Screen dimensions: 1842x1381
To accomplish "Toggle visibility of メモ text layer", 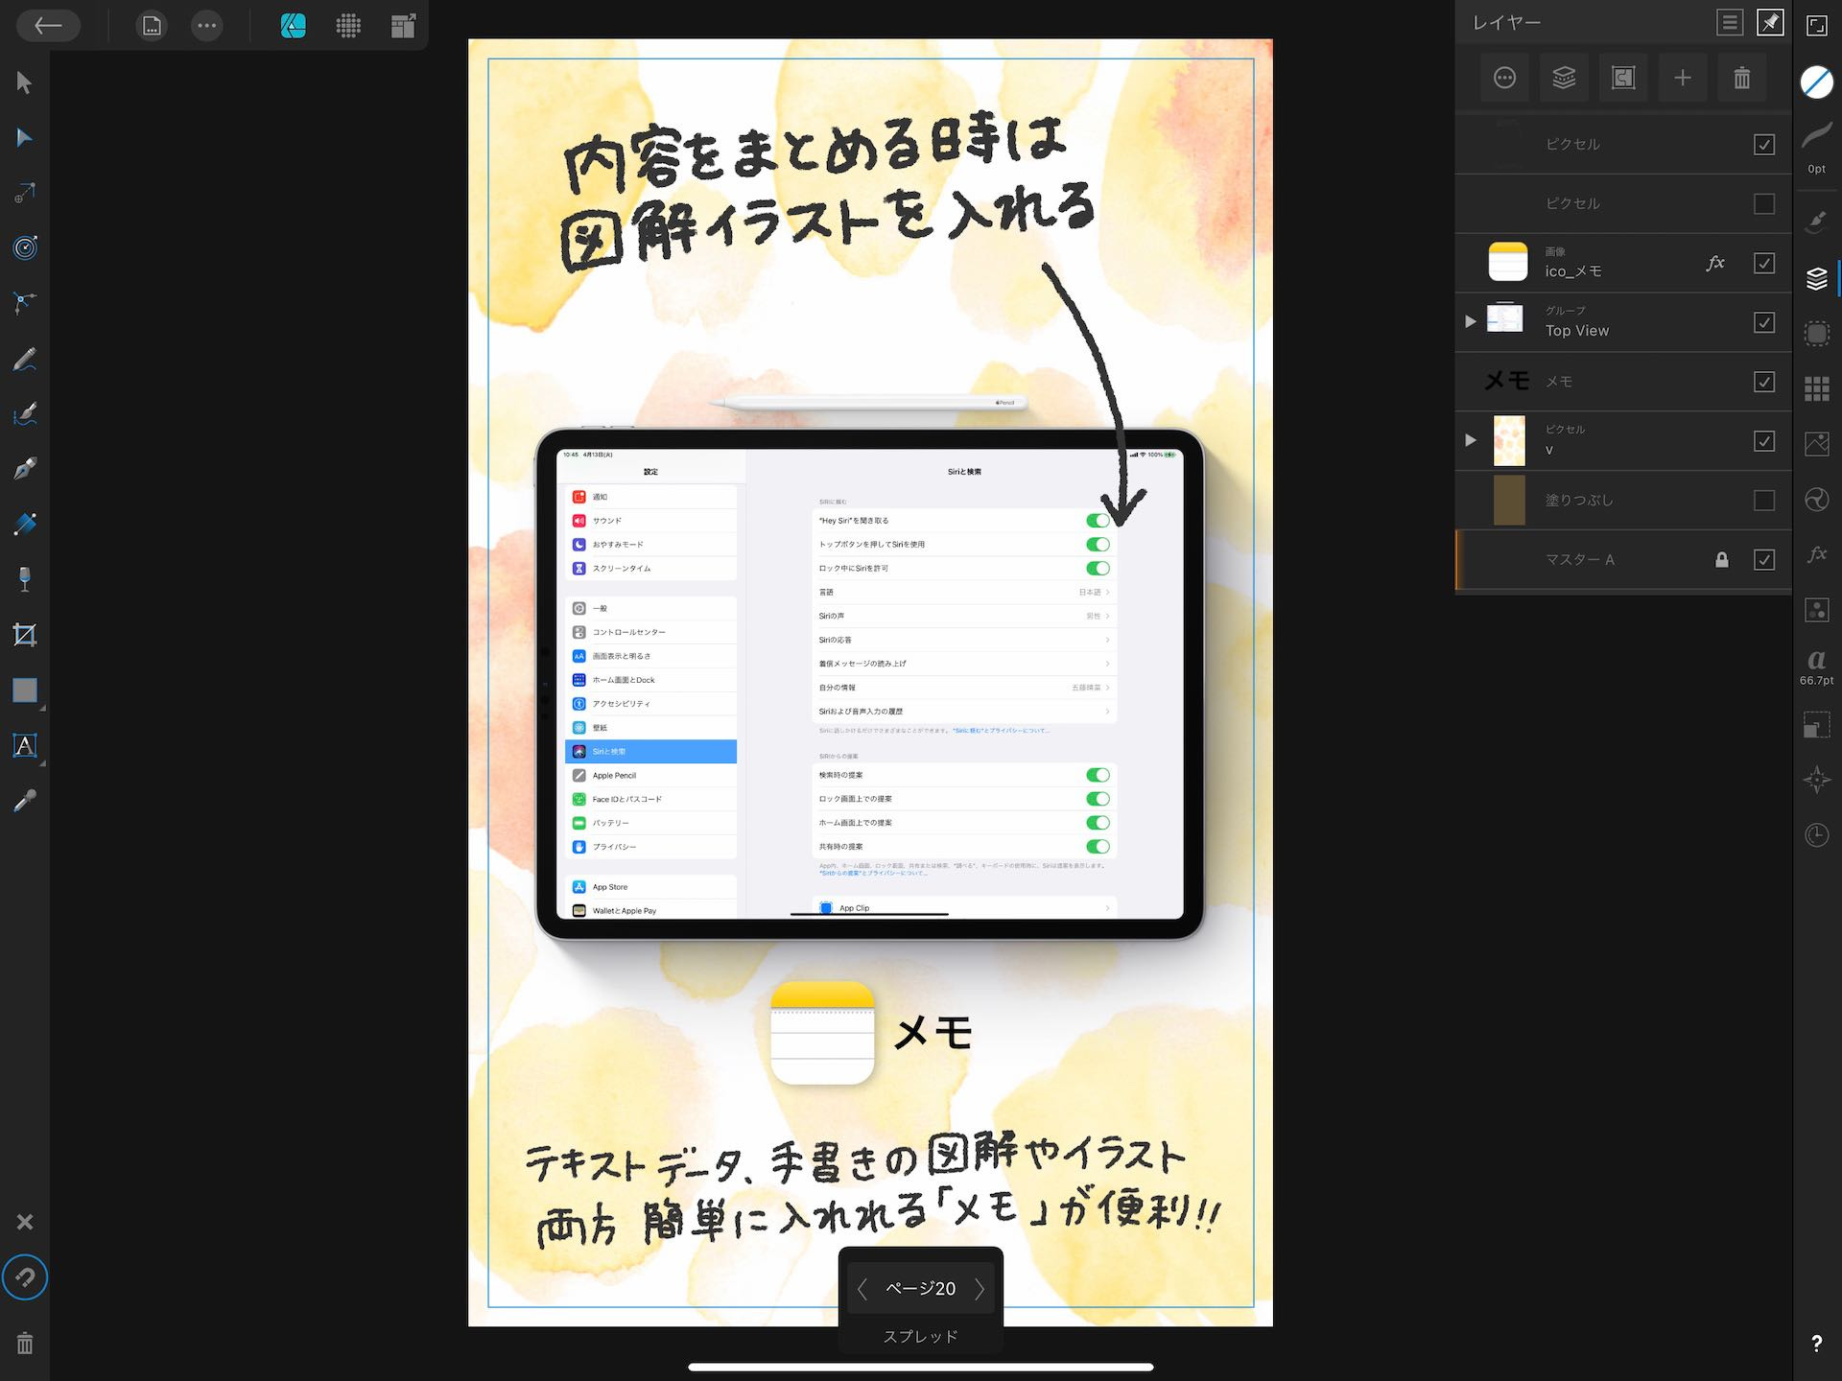I will (1763, 382).
